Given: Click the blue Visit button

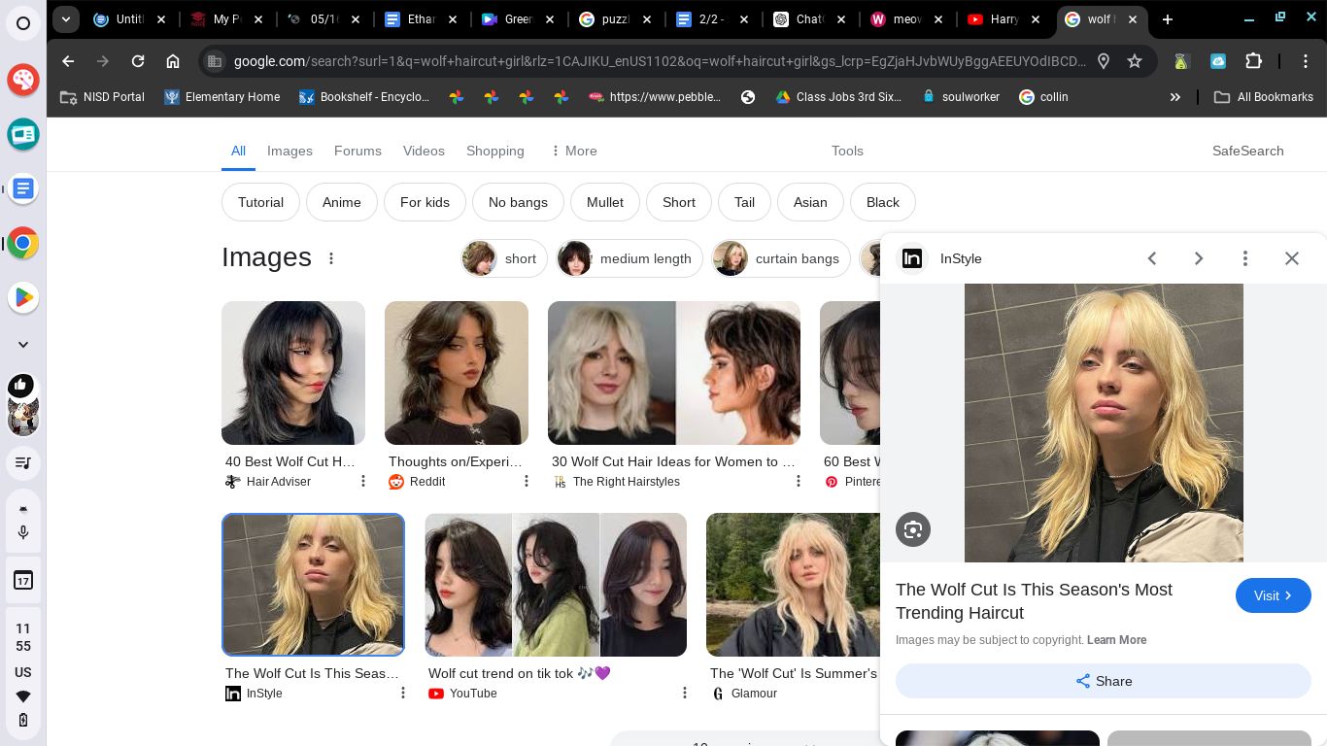Looking at the screenshot, I should point(1273,595).
